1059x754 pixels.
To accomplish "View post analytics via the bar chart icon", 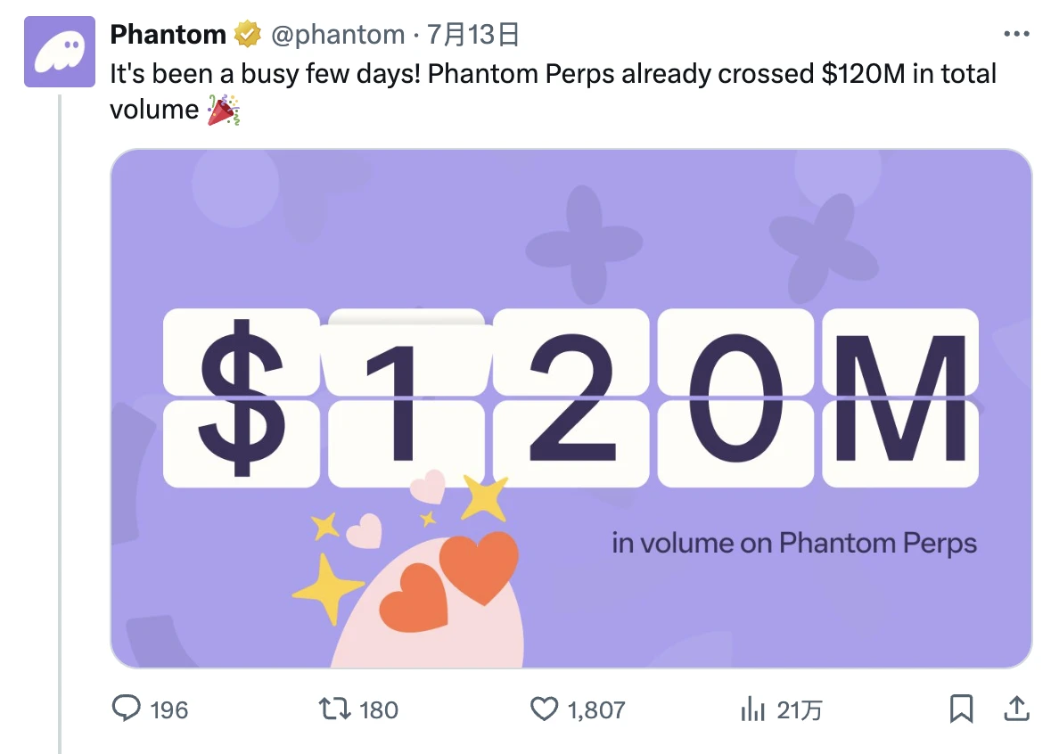I will [x=753, y=709].
